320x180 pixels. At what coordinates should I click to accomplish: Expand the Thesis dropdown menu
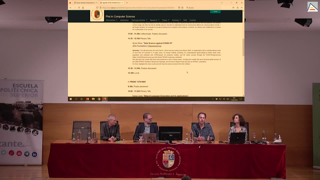point(165,20)
